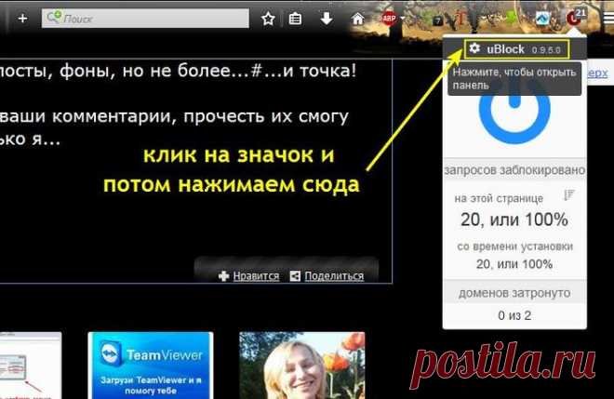Open a new tab with plus button
Screen dimensions: 614x399
click(22, 19)
